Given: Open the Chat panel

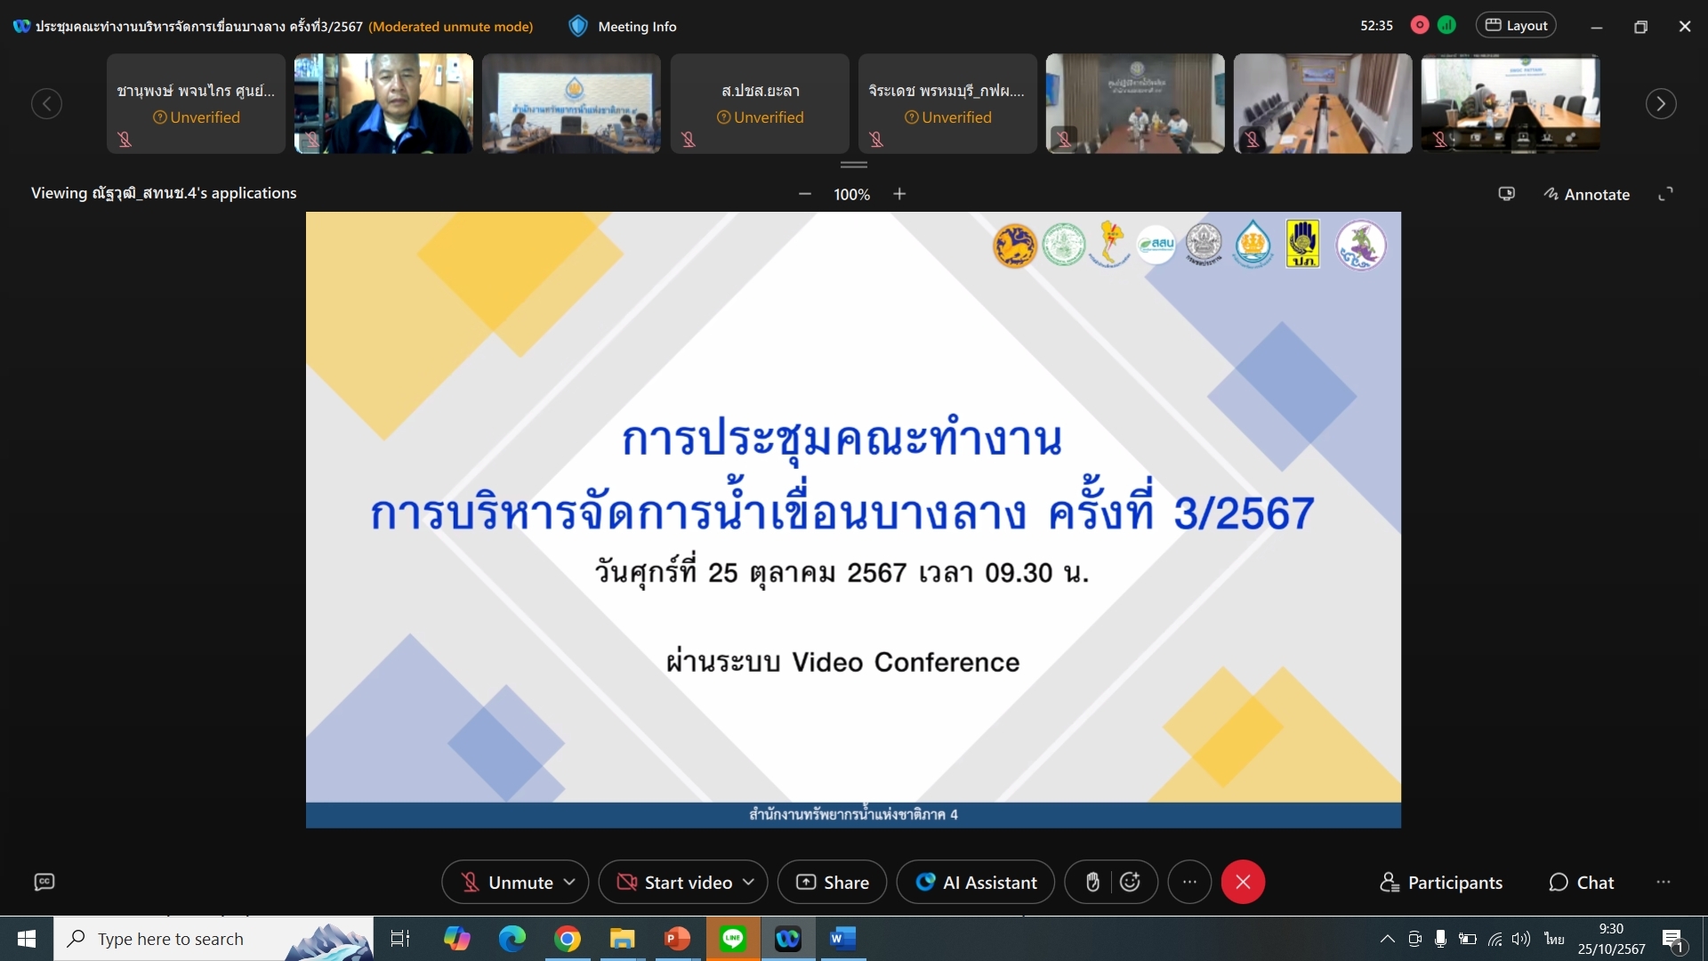Looking at the screenshot, I should 1581,882.
